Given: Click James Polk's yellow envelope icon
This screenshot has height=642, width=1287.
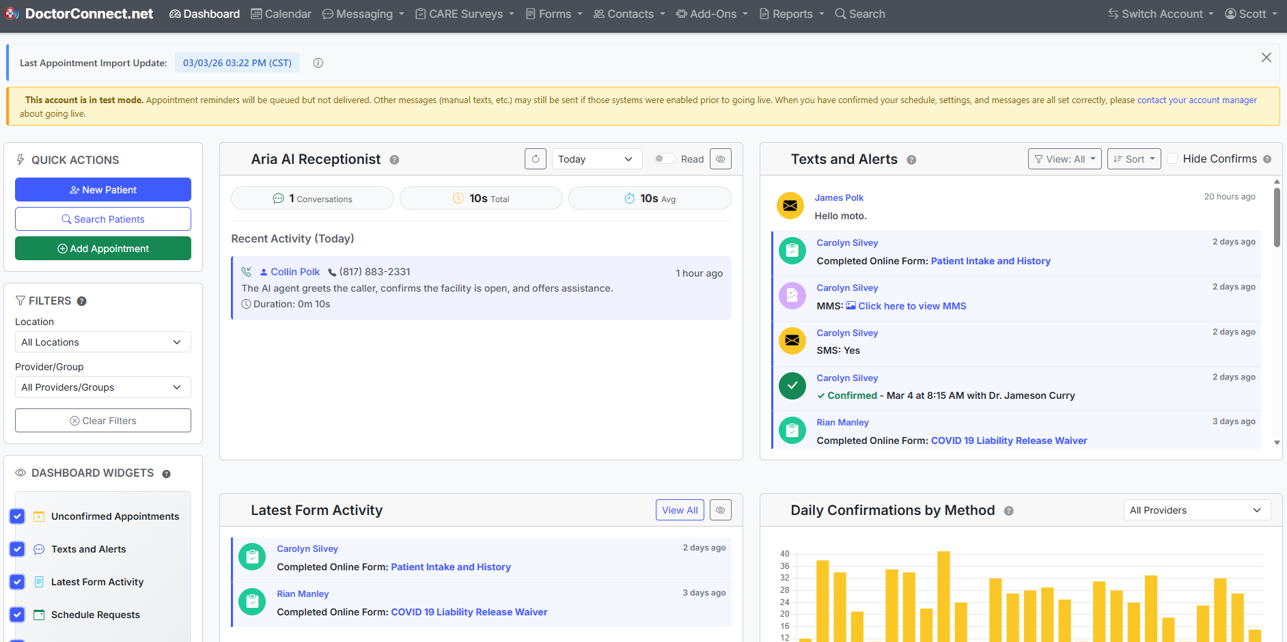Looking at the screenshot, I should pos(790,206).
